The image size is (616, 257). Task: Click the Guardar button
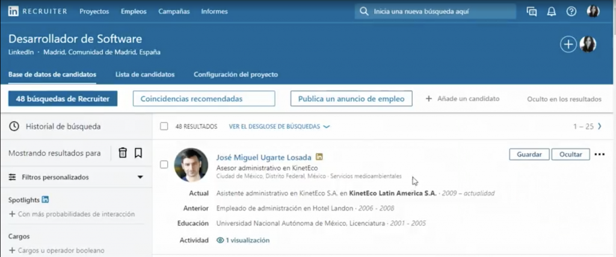(529, 154)
